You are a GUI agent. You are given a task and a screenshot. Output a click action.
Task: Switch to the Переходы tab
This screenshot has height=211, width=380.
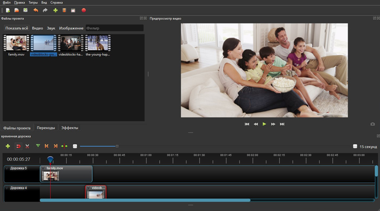(46, 128)
